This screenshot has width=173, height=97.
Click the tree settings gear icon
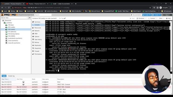click(x=29, y=18)
